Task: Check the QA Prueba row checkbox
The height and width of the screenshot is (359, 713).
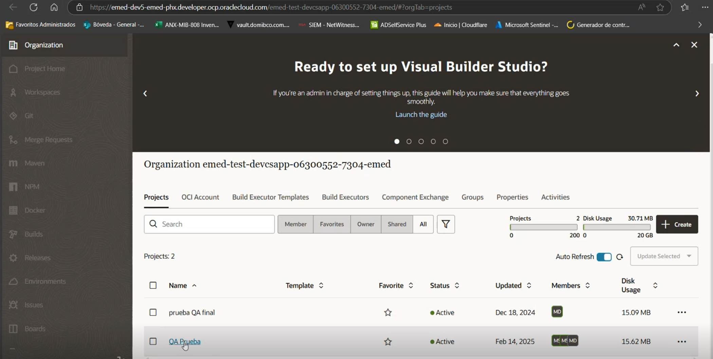Action: pyautogui.click(x=153, y=341)
